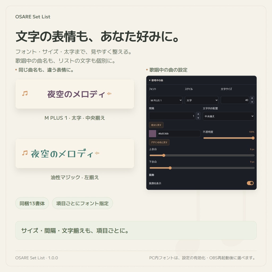Click the purple 夜空のメロディ song title

(76, 94)
